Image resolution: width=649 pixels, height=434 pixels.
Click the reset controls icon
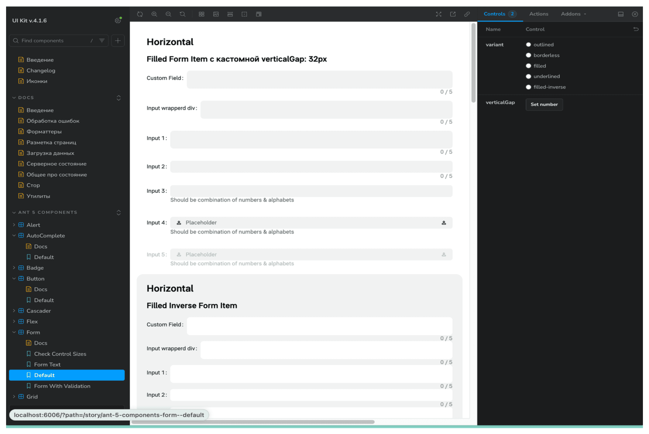636,29
